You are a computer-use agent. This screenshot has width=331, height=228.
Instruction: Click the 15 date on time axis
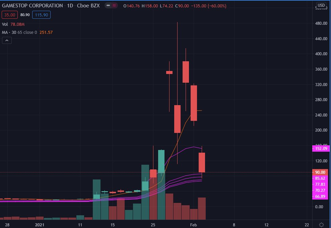click(113, 225)
